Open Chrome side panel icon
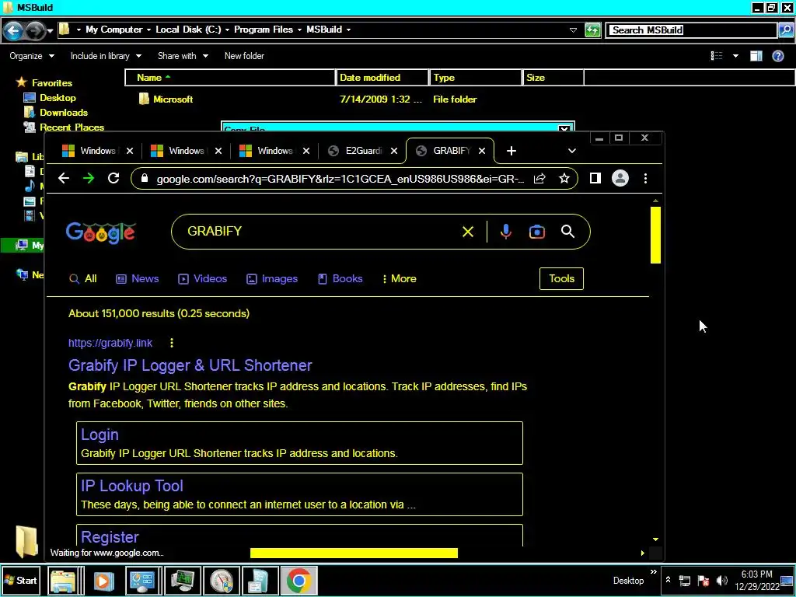This screenshot has width=796, height=597. 595,178
